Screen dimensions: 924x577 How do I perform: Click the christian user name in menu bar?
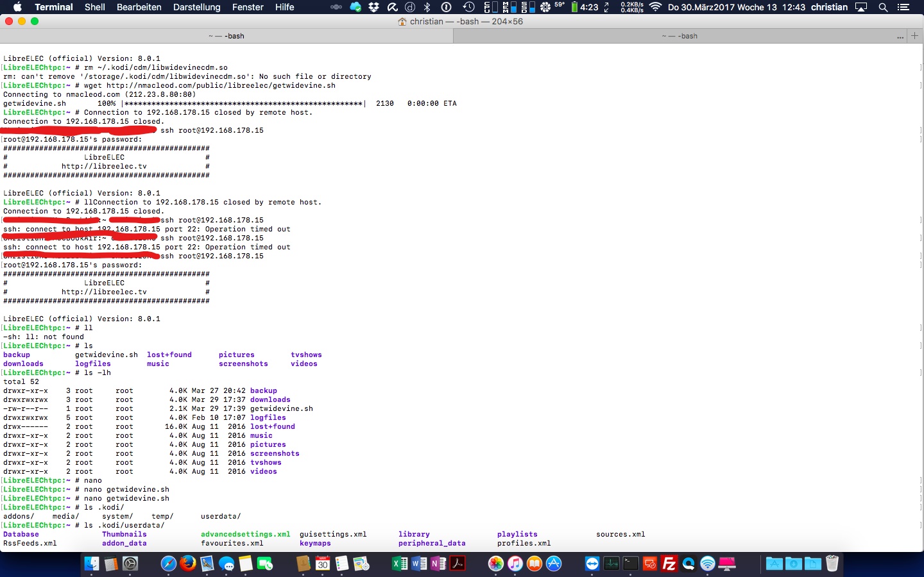click(x=829, y=7)
